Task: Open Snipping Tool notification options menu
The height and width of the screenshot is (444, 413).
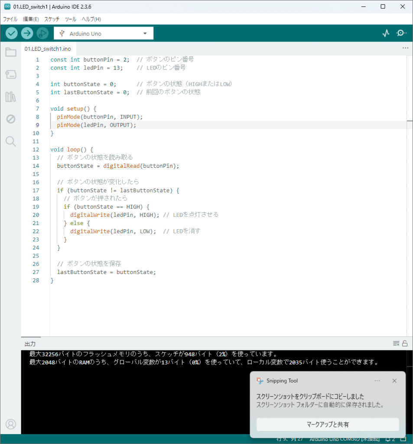Action: 377,381
